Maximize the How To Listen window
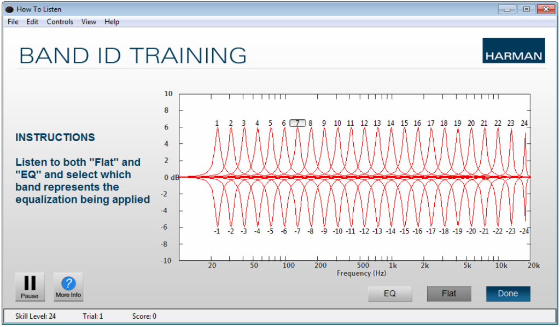 526,9
